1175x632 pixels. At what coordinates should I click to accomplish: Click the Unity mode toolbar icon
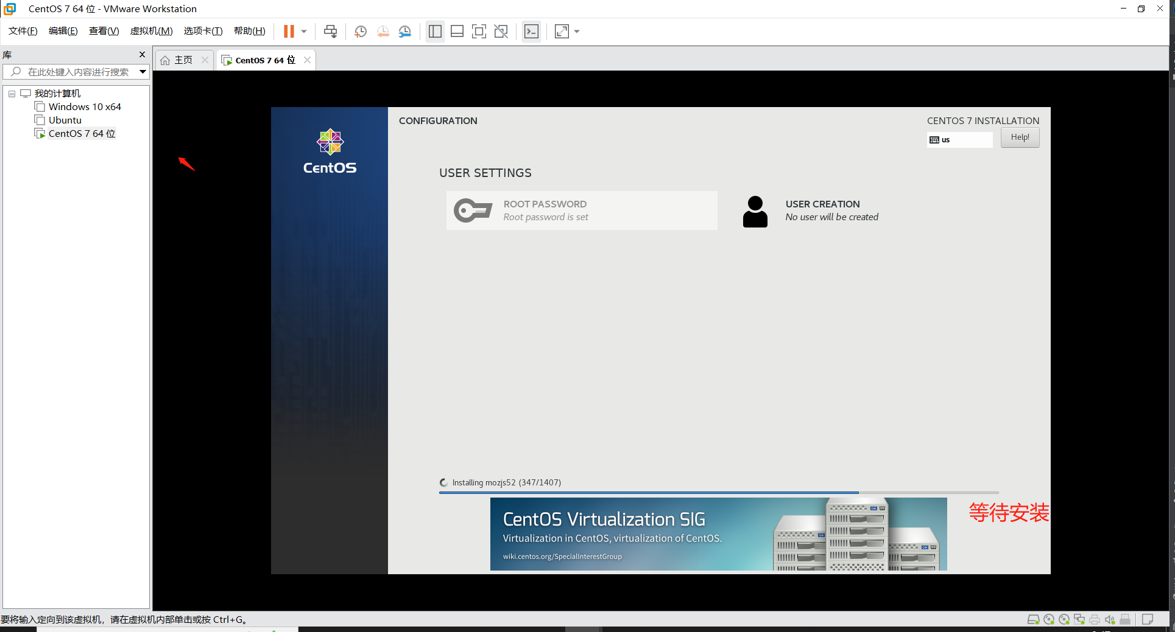pyautogui.click(x=501, y=32)
